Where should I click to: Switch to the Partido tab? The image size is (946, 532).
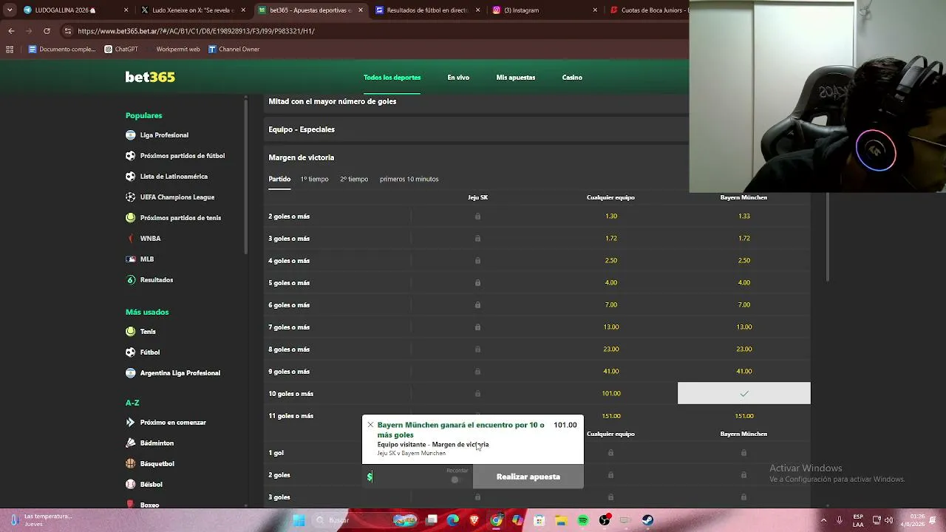(x=279, y=180)
